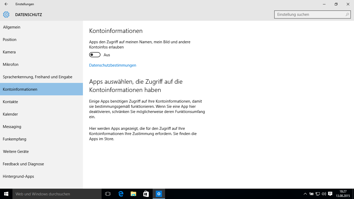Launch Microsoft Edge from taskbar

click(x=121, y=194)
